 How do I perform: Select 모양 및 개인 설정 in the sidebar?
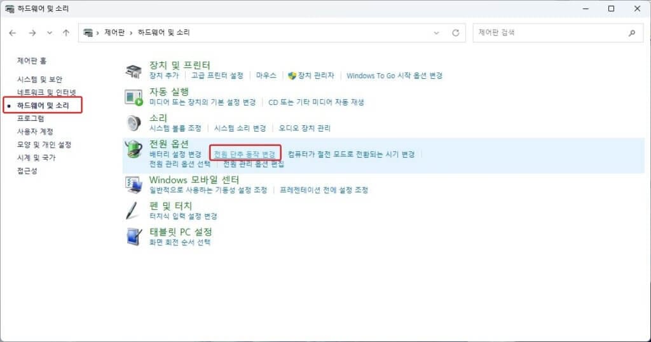(44, 144)
